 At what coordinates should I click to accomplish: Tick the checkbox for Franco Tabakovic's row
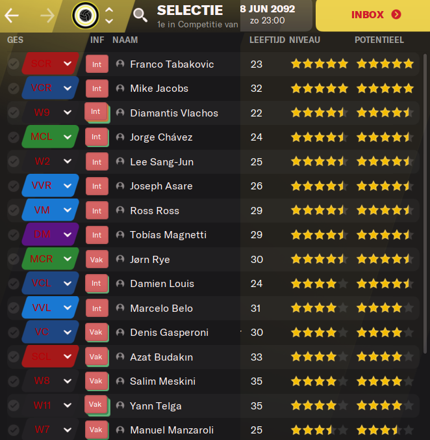point(14,64)
